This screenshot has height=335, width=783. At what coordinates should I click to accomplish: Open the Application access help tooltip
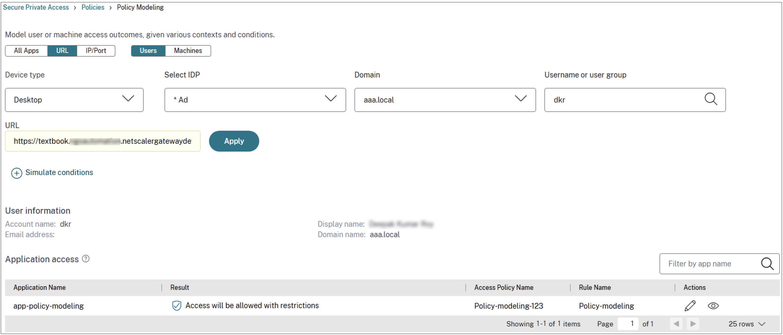pyautogui.click(x=86, y=258)
